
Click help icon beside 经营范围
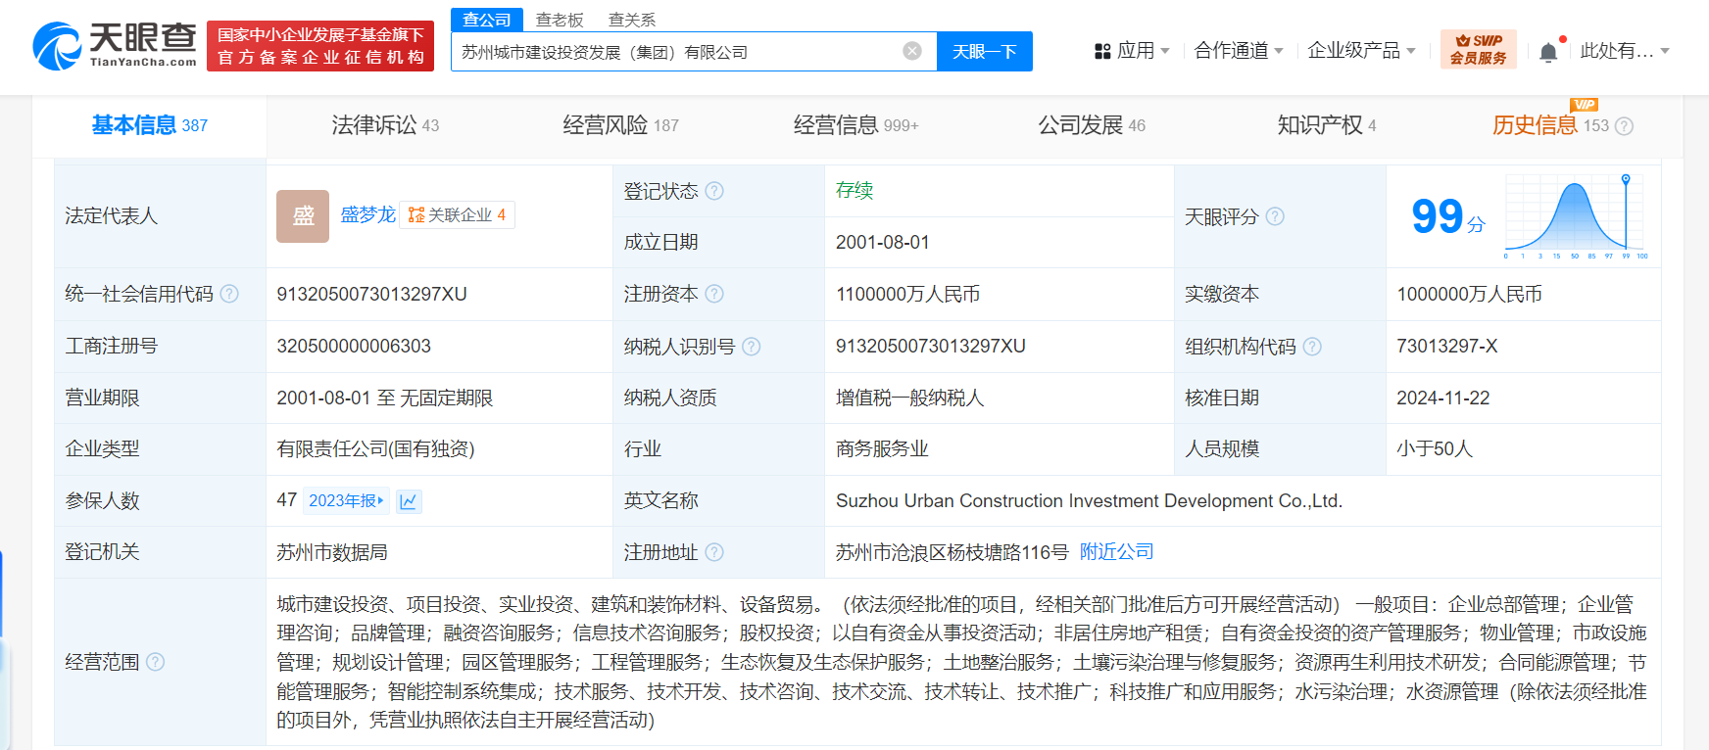[x=155, y=662]
